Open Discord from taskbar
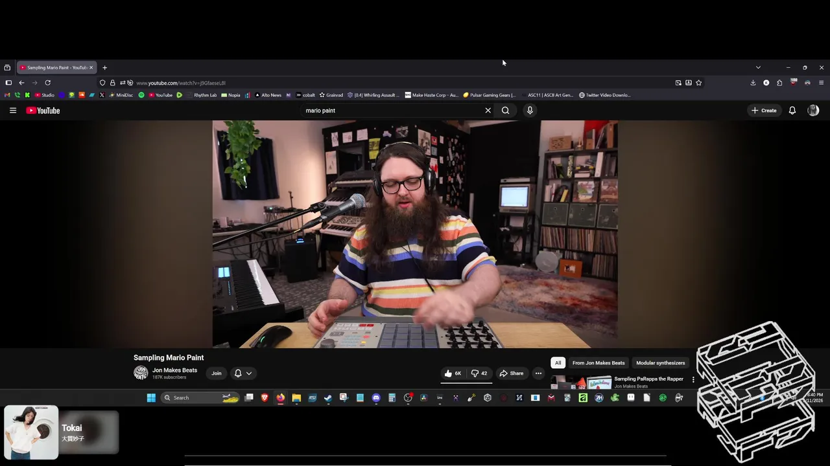The height and width of the screenshot is (466, 830). point(376,397)
